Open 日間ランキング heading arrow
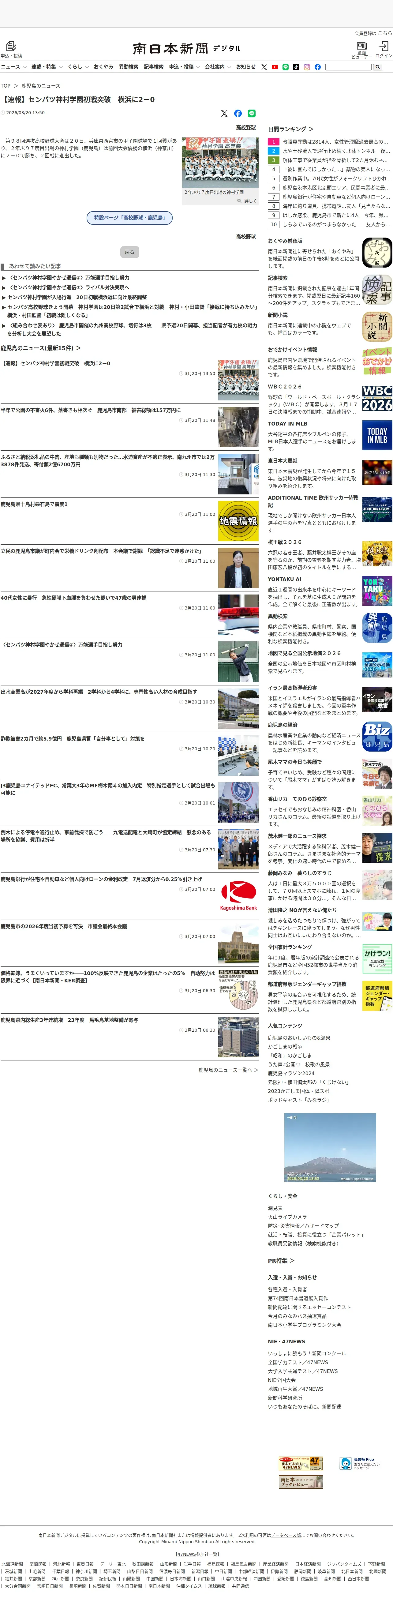Image resolution: width=393 pixels, height=1617 pixels. pos(311,129)
